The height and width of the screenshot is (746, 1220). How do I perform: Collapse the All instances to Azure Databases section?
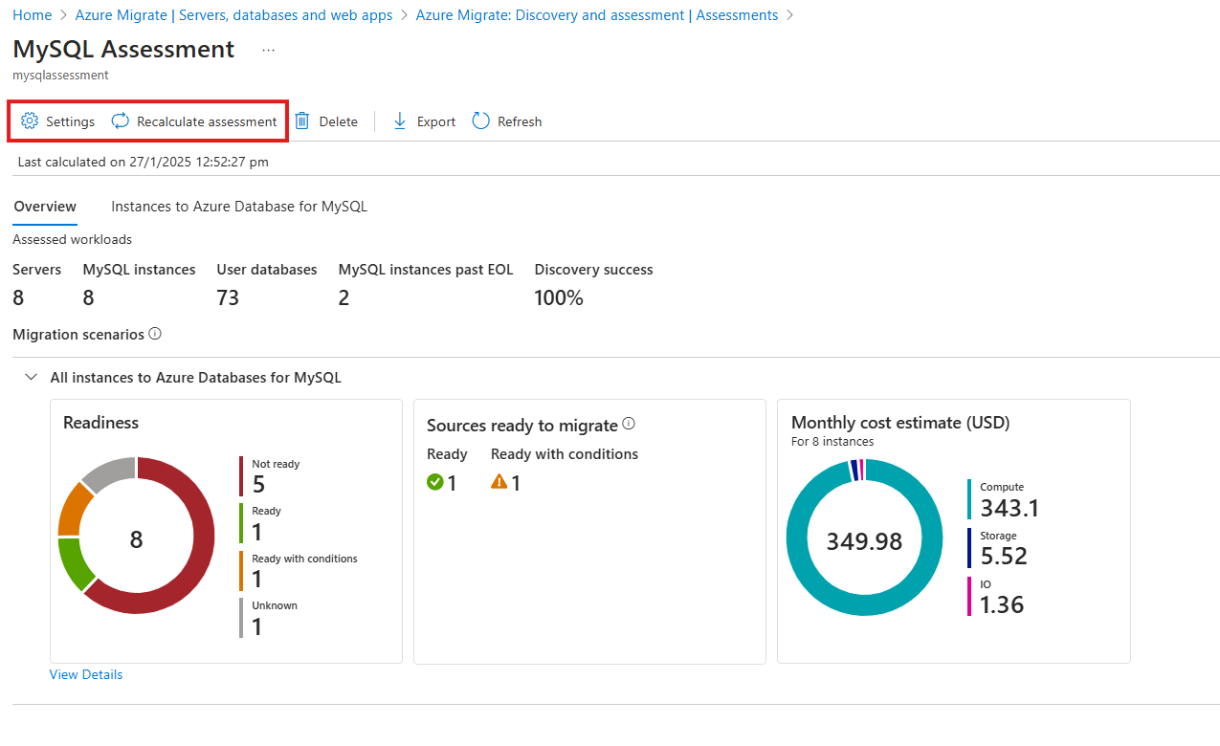coord(31,377)
